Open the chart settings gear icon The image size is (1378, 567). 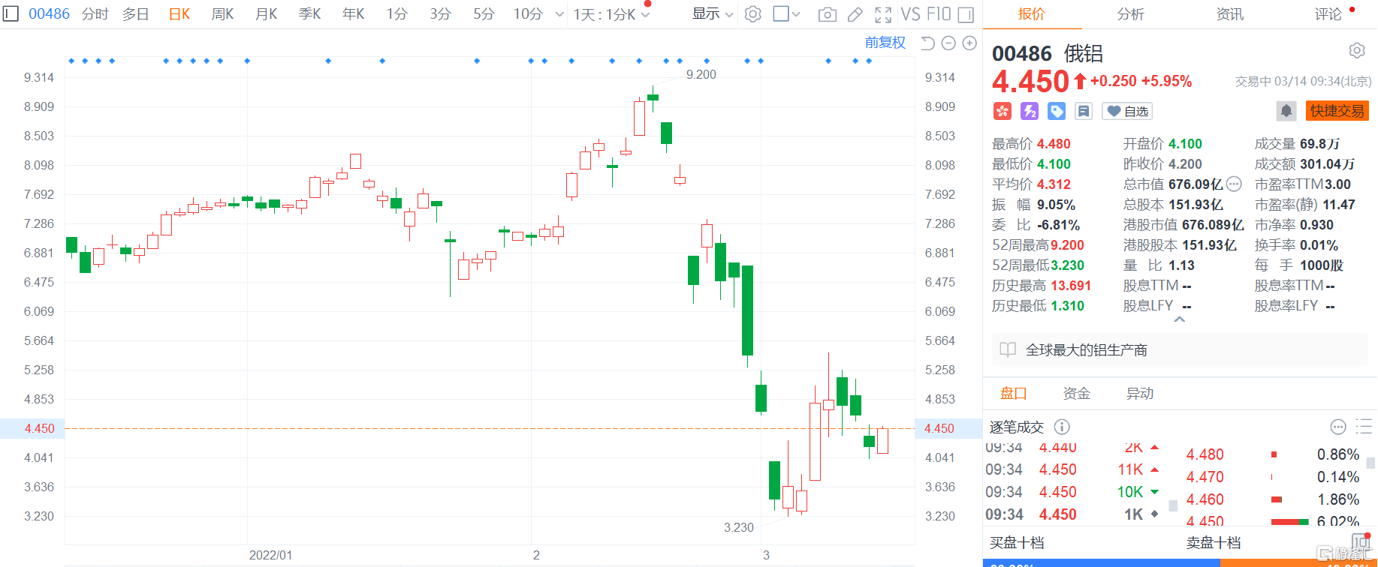(752, 13)
